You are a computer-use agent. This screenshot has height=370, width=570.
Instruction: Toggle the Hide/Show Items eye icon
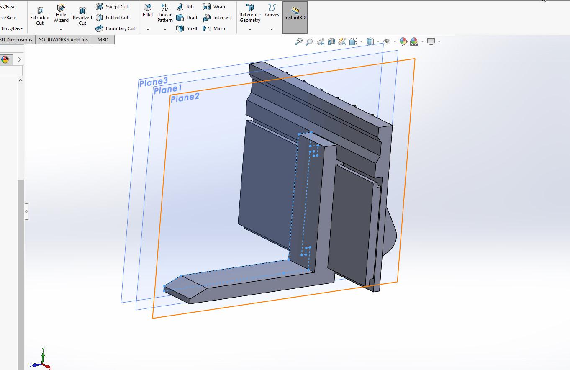point(387,41)
